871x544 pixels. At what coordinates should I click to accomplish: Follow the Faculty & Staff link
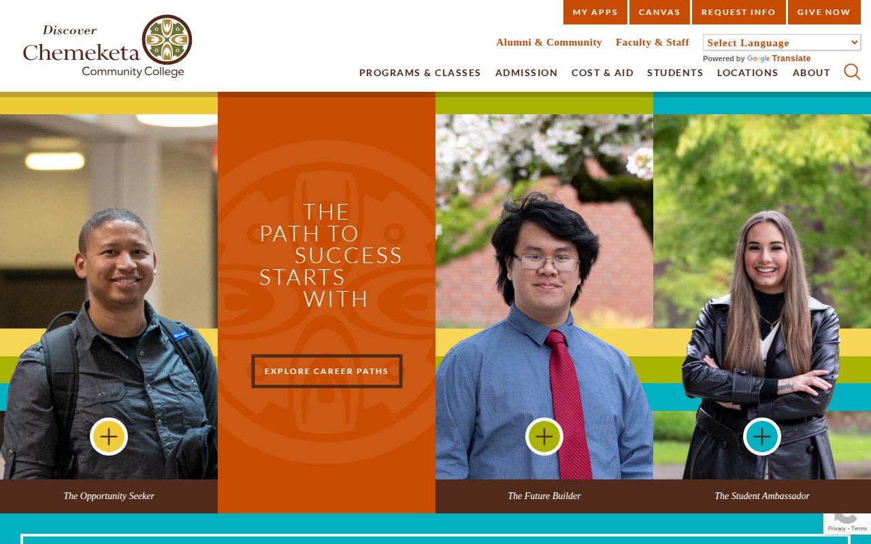[x=653, y=42]
